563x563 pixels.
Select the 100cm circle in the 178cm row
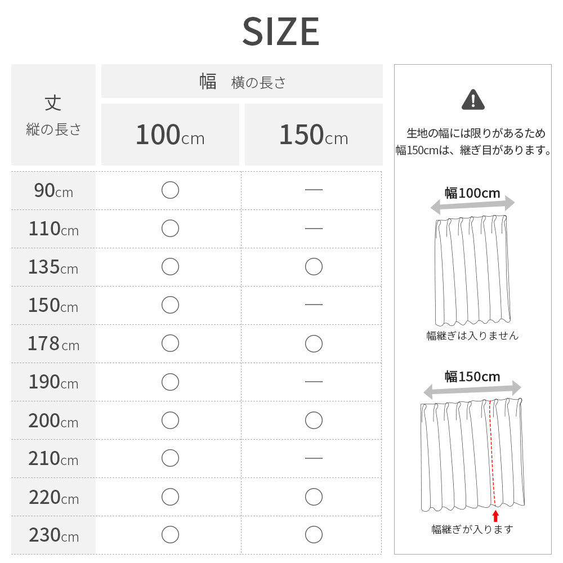point(170,343)
